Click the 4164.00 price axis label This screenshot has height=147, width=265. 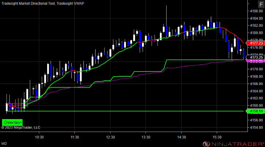[256, 91]
